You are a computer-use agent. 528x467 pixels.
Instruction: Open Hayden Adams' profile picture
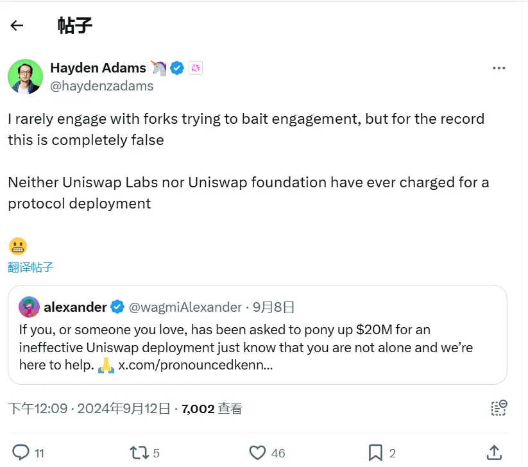25,76
